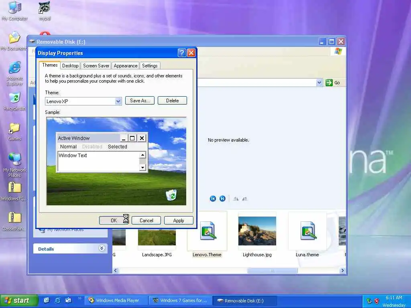Expand the Details panel chevron
The image size is (411, 308).
(x=102, y=248)
